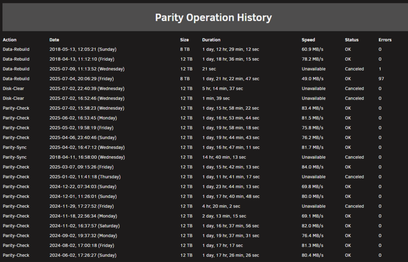Select the Action column header

10,40
